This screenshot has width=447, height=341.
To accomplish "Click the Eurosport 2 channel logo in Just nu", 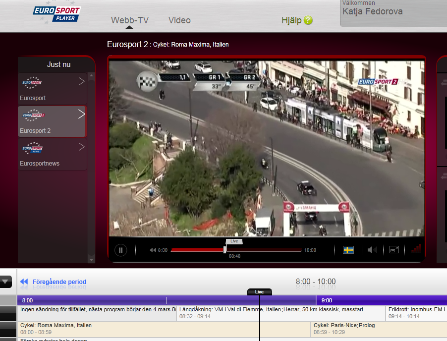I will coord(34,115).
